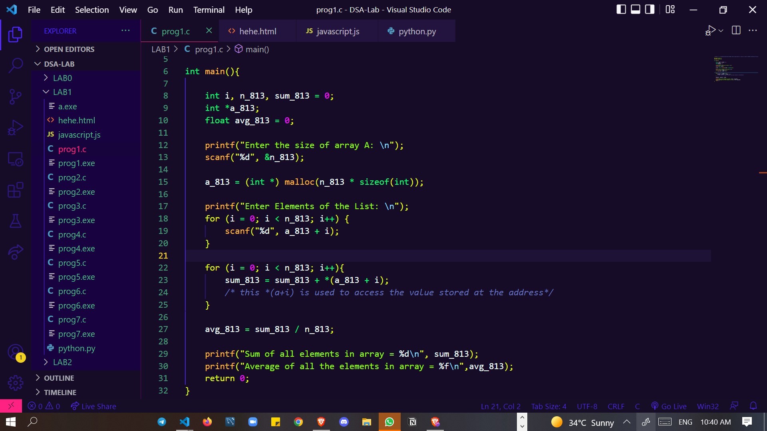Expand the OUTLINE section
The height and width of the screenshot is (431, 767).
coord(59,378)
